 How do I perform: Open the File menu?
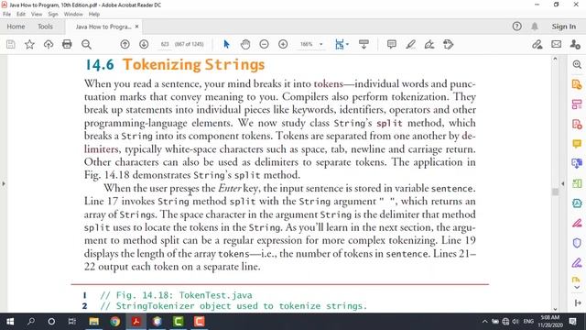6,14
